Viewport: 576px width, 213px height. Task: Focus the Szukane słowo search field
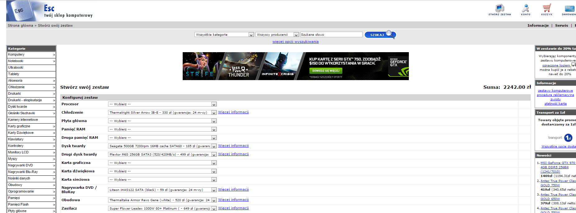[x=331, y=34]
